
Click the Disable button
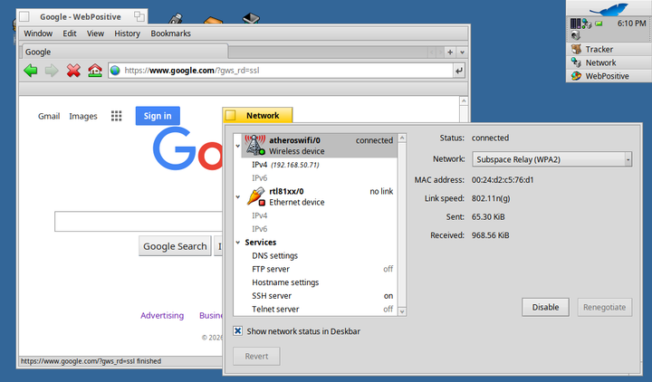pos(545,307)
